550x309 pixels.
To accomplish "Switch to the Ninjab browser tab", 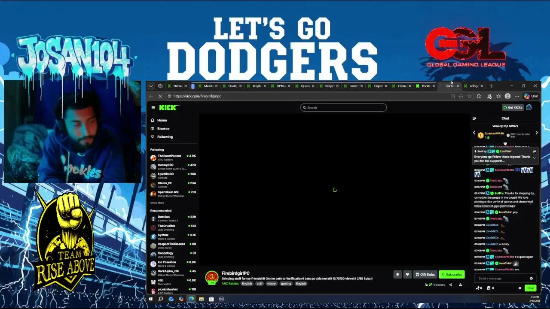I will click(x=330, y=86).
